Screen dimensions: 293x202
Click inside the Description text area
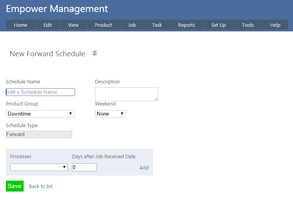coord(126,94)
